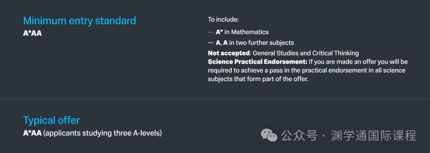Click the 'Minimum entry standard' heading
Image resolution: width=430 pixels, height=153 pixels.
point(80,21)
